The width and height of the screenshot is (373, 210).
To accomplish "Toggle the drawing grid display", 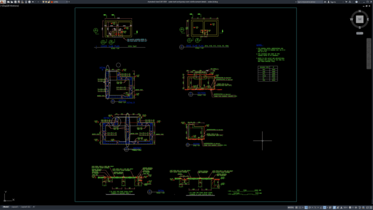I will (x=297, y=208).
